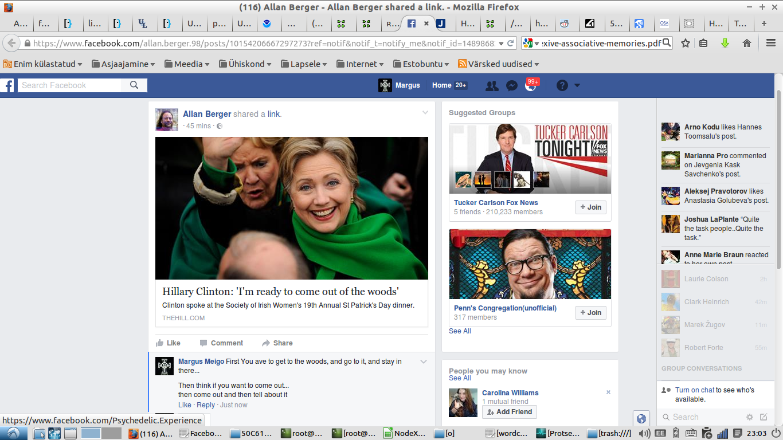The image size is (783, 440).
Task: Open the Firefox downloads arrow
Action: (x=725, y=43)
